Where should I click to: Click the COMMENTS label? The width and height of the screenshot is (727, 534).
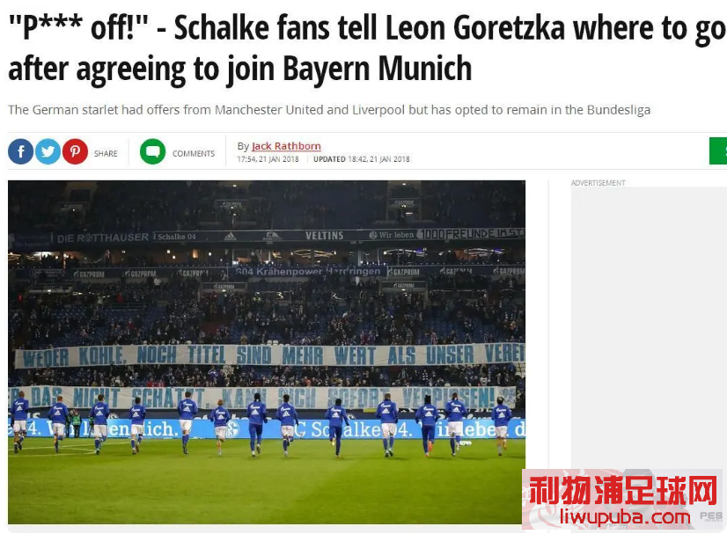(194, 153)
